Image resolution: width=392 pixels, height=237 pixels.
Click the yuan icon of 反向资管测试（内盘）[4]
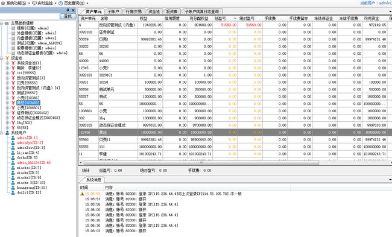click(13, 88)
